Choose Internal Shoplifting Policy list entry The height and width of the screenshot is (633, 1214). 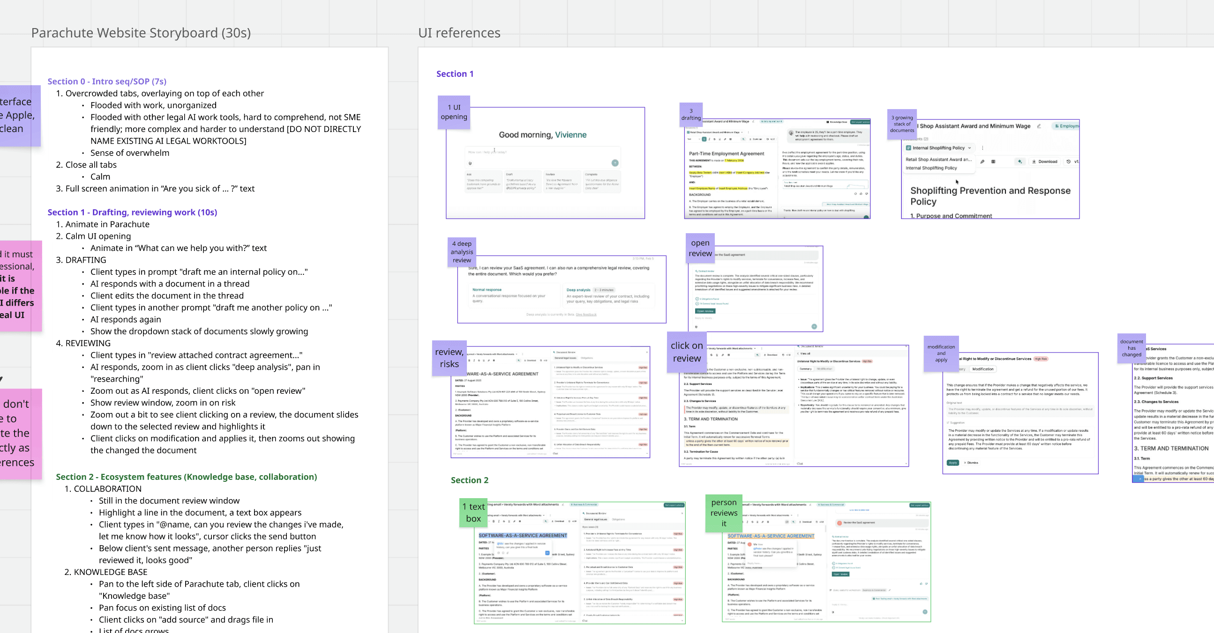[931, 168]
